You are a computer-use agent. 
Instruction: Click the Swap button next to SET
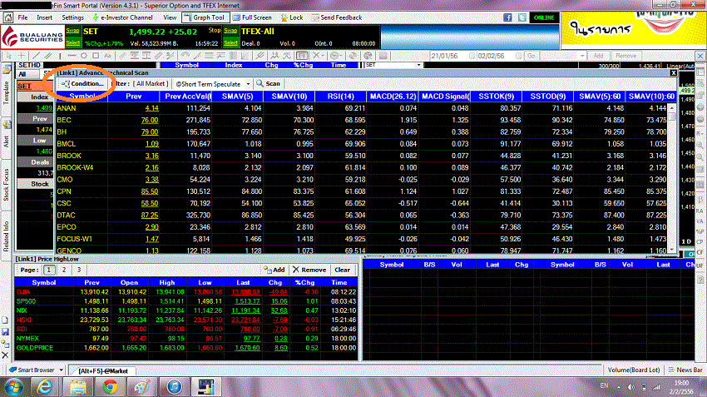[x=72, y=31]
